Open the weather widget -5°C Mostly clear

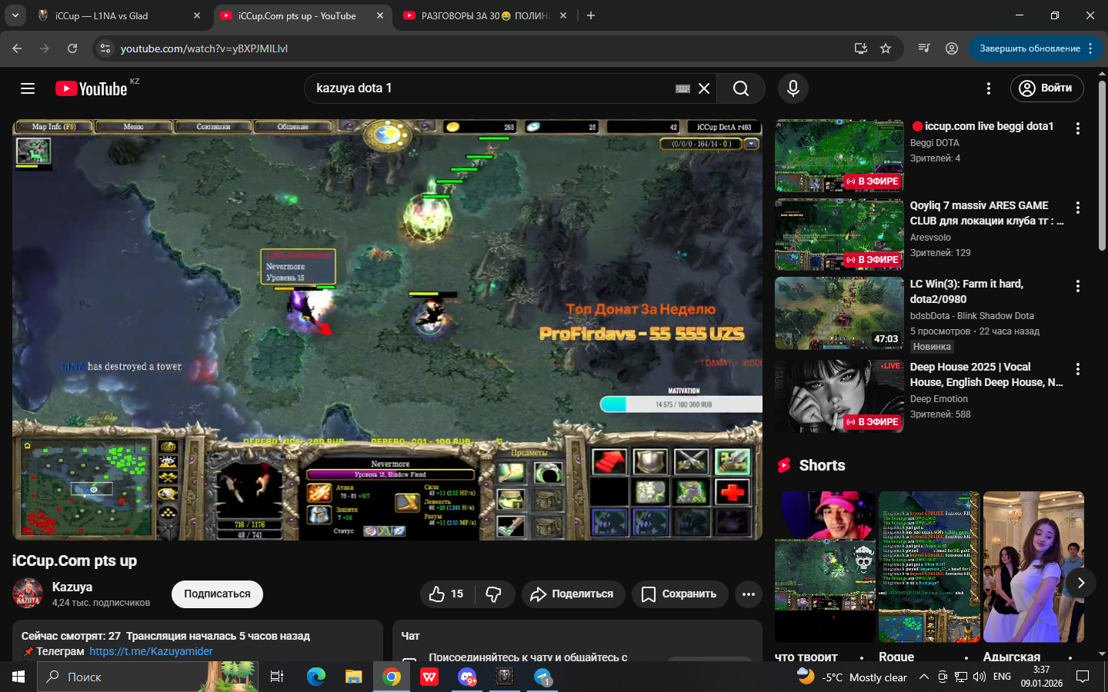click(x=852, y=677)
